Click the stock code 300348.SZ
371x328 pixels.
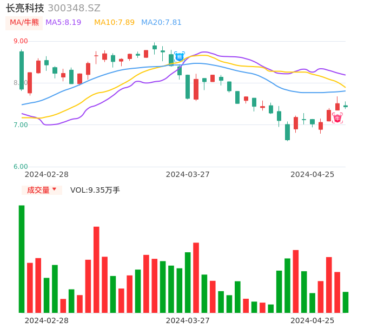[x=74, y=8]
